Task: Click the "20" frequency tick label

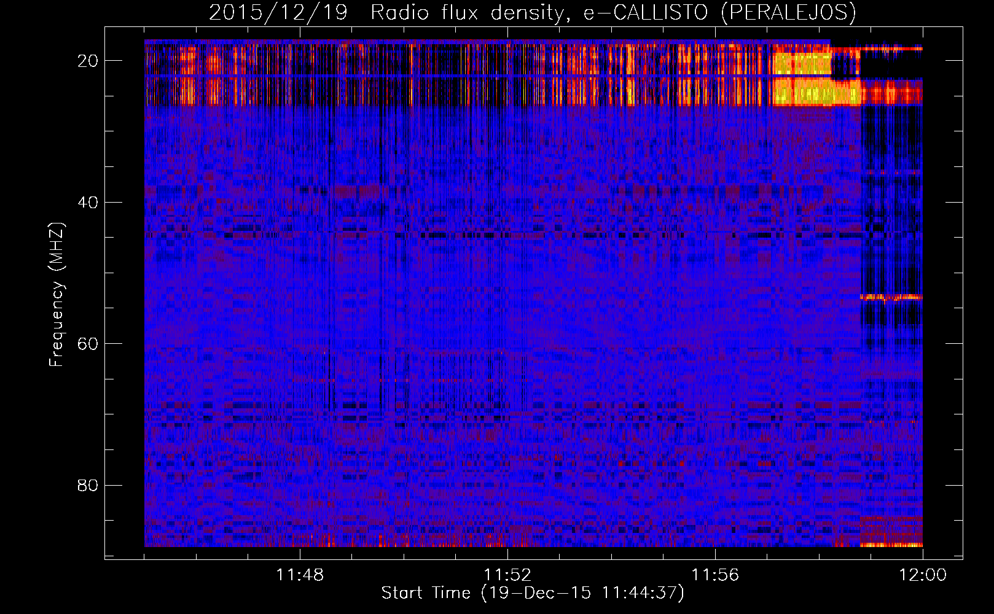Action: click(88, 61)
